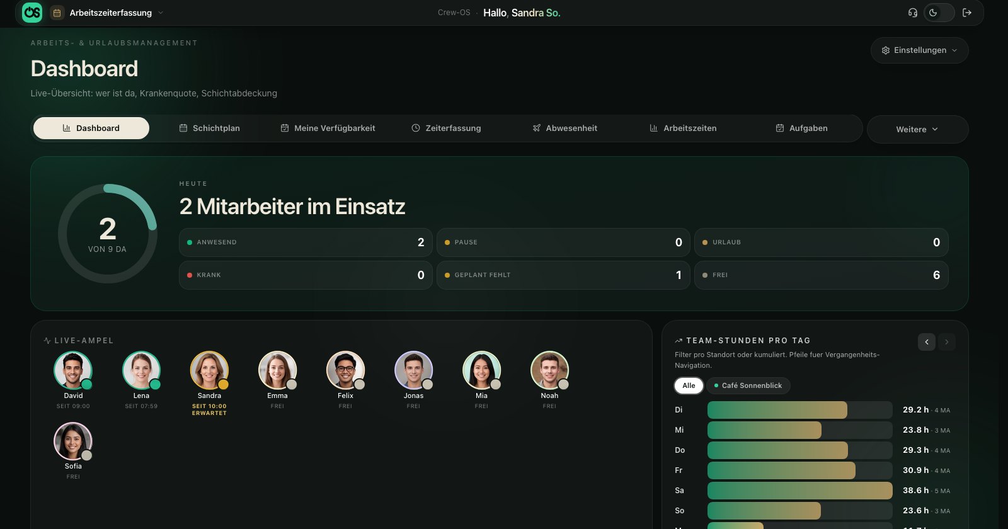
Task: Click the attendance ring showing 2 von 9
Action: point(107,234)
